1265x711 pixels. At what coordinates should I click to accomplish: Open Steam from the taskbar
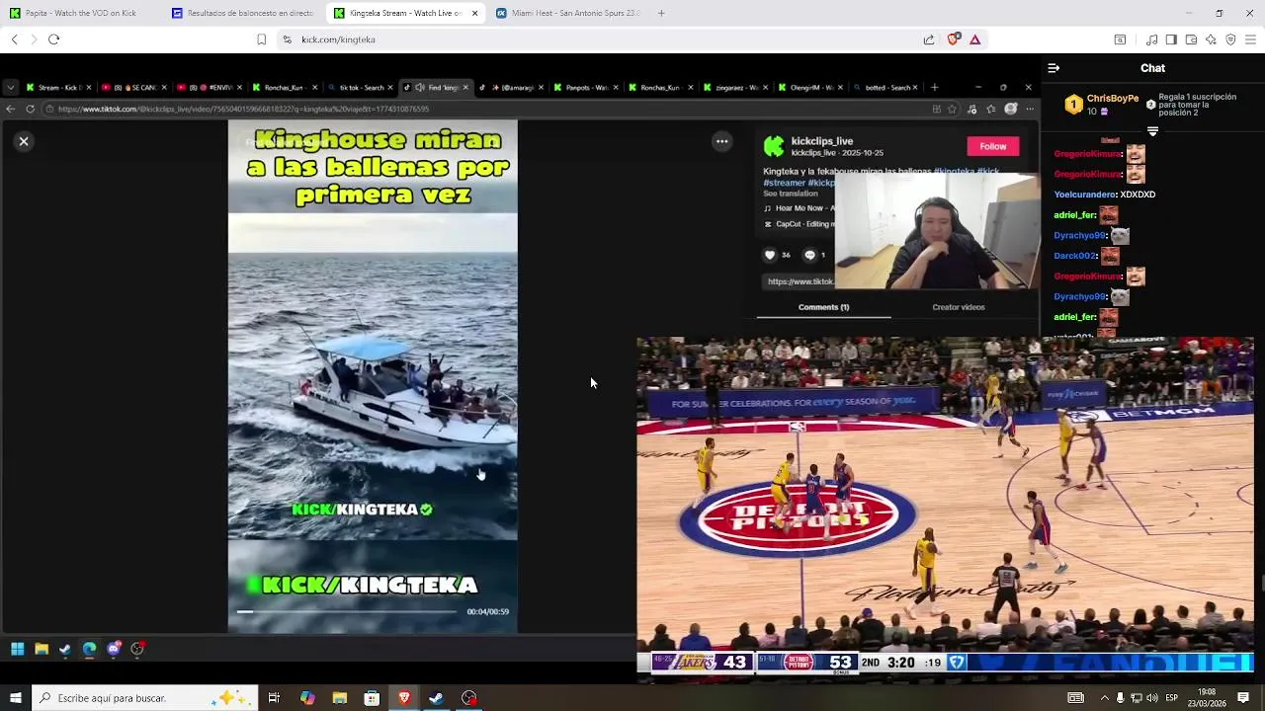436,698
